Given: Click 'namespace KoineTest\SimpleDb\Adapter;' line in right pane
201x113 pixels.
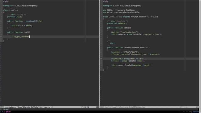Looking at the screenshot, I should tap(122, 6).
